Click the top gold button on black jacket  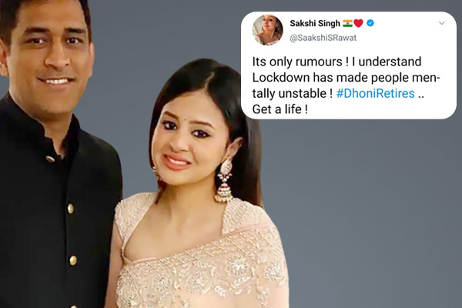[50, 159]
